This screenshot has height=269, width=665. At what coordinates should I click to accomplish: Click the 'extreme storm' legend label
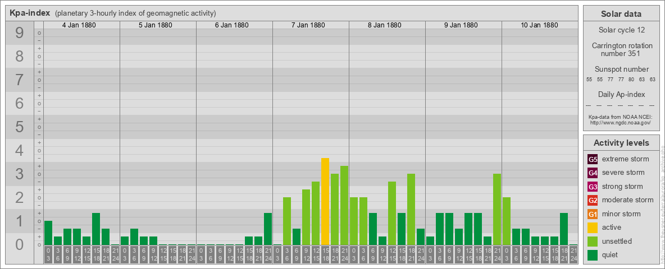click(x=626, y=160)
